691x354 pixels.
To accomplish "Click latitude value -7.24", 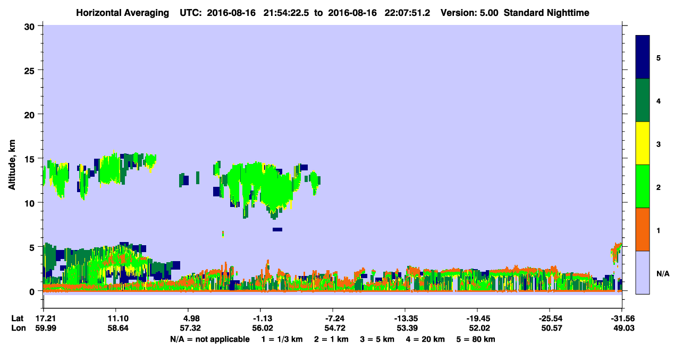I will click(332, 318).
